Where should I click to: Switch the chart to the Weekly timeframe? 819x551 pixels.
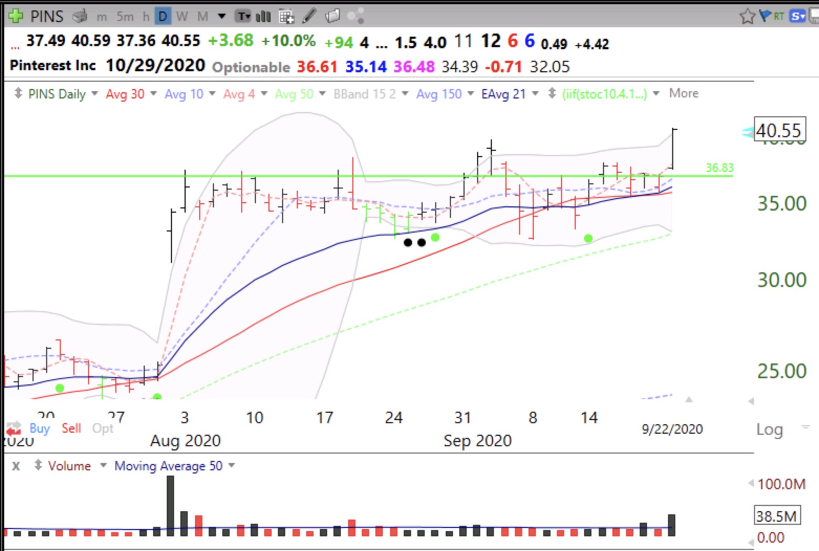(x=182, y=17)
